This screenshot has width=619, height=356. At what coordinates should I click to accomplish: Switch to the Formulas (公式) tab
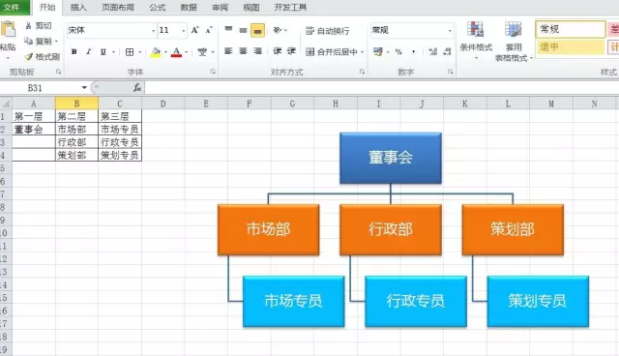tap(158, 7)
